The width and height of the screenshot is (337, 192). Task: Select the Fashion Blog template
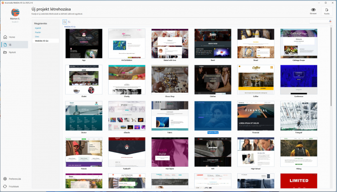click(x=213, y=116)
